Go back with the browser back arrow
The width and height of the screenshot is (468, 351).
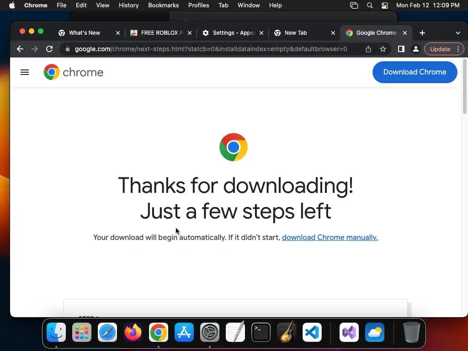click(20, 49)
